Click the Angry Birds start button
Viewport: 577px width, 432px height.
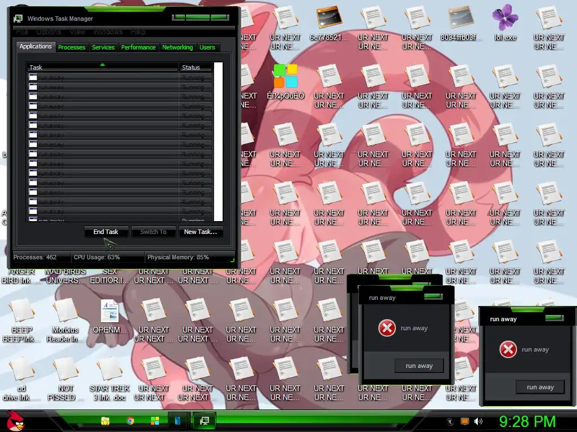(x=16, y=421)
